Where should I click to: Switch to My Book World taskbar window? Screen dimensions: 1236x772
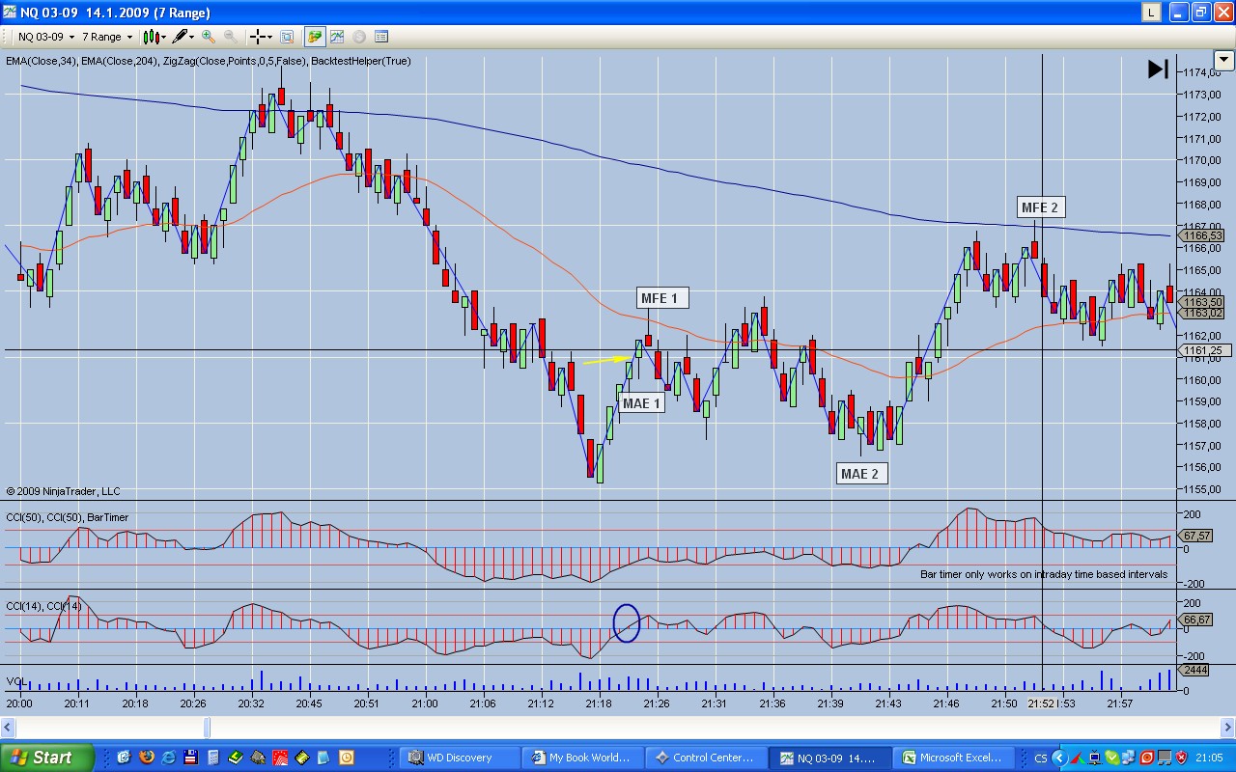click(x=581, y=758)
